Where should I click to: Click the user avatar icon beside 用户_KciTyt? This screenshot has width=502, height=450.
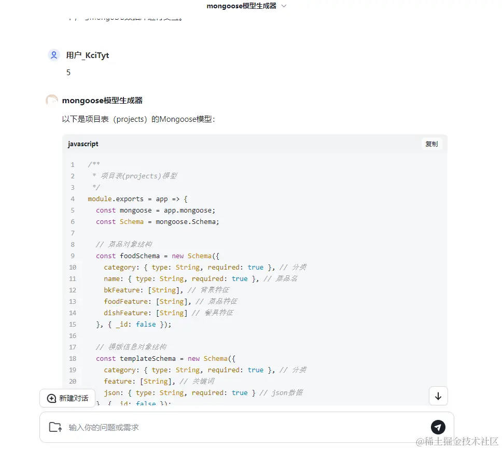click(54, 55)
